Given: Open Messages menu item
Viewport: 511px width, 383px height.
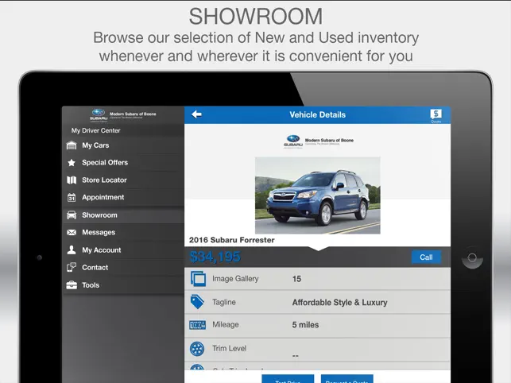Looking at the screenshot, I should [123, 232].
